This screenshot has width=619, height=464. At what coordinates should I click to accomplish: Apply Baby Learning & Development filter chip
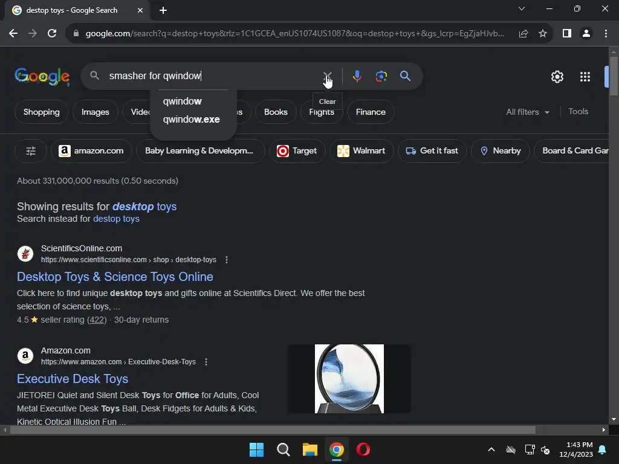click(200, 150)
